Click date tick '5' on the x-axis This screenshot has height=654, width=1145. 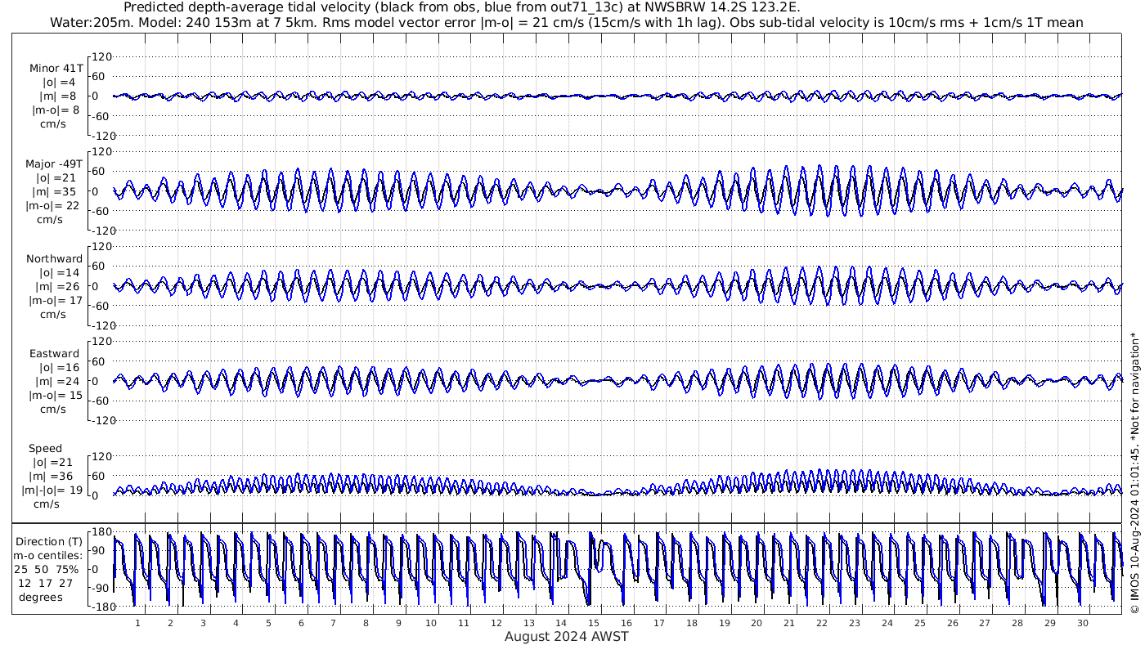268,623
